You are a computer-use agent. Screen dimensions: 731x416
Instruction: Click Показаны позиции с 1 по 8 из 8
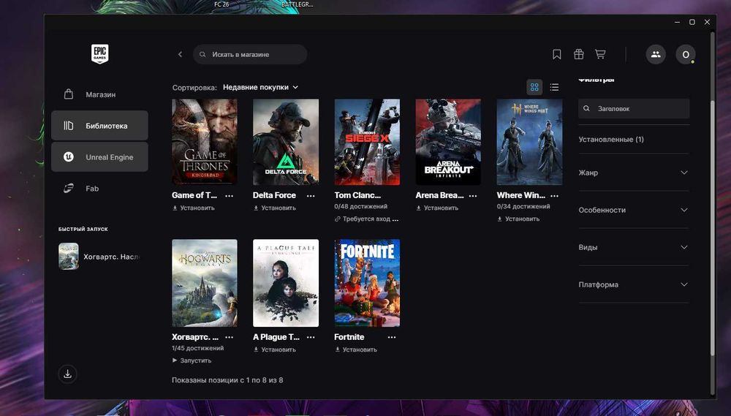pos(227,380)
